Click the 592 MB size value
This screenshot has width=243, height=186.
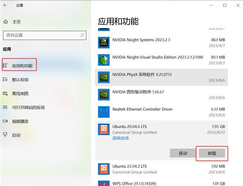pos(218,166)
